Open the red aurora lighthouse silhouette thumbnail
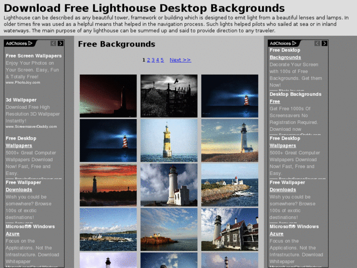The width and height of the screenshot is (357, 268). point(108,96)
